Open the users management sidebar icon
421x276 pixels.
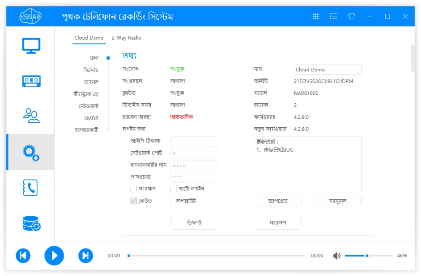click(31, 116)
